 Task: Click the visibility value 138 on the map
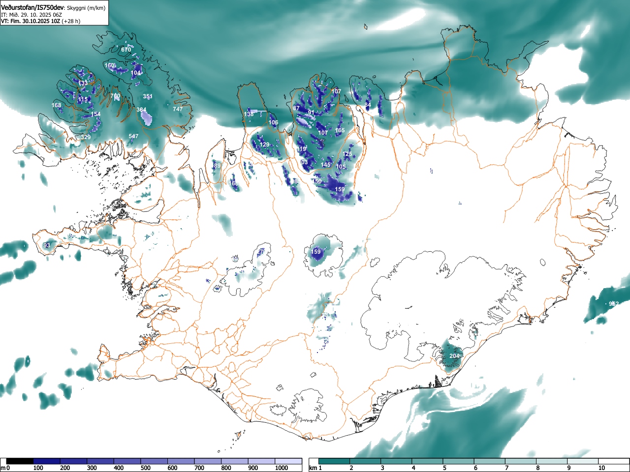pos(249,114)
